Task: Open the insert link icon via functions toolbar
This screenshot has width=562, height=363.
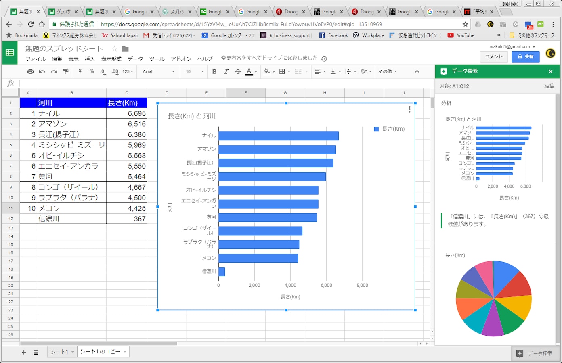Action: pos(10,83)
